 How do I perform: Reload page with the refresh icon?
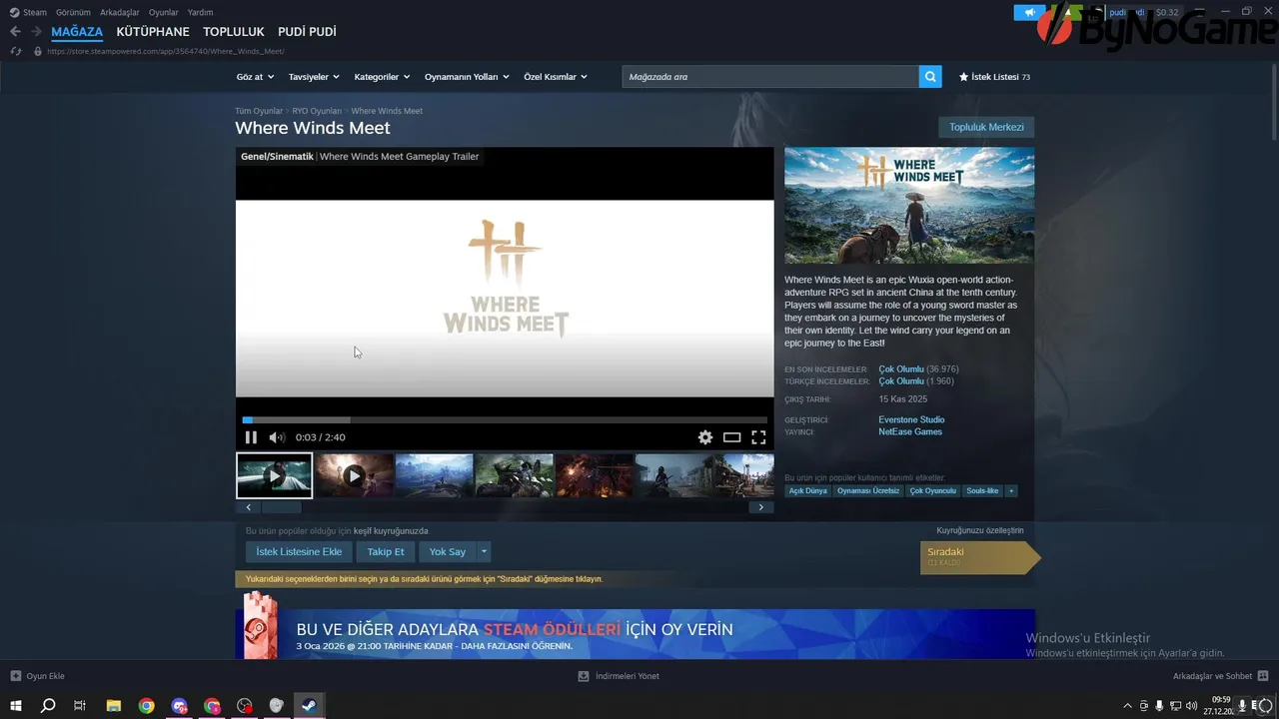coord(15,51)
